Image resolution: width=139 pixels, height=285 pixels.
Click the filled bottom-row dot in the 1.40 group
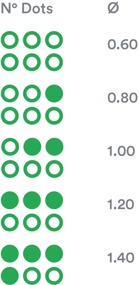10,276
